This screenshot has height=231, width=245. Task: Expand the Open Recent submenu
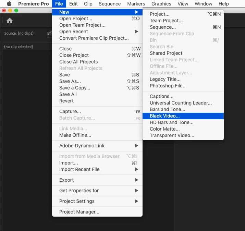[97, 32]
